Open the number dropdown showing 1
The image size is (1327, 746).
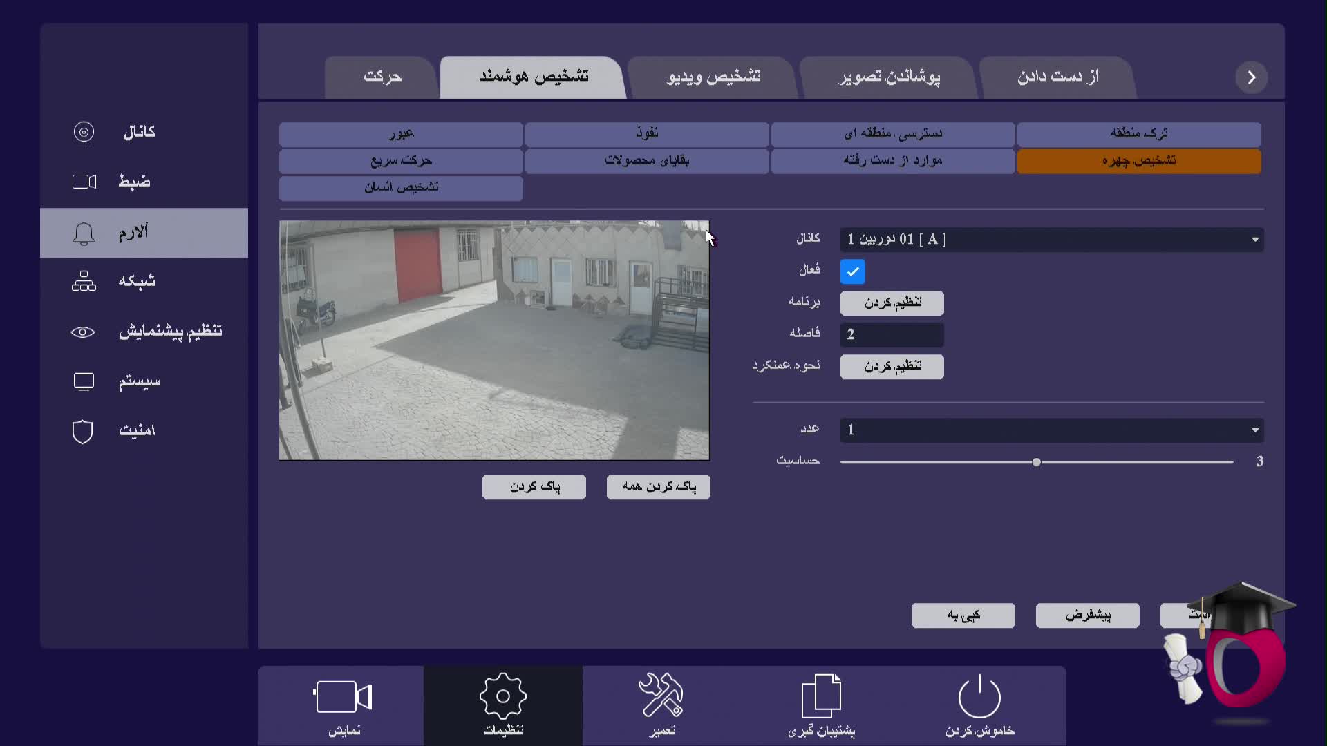[x=1051, y=430]
